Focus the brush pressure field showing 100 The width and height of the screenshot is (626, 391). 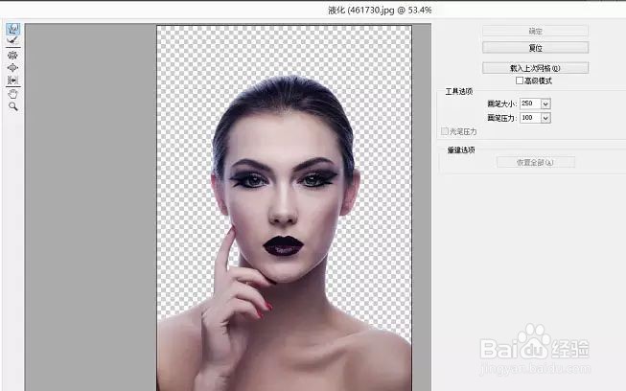pyautogui.click(x=530, y=118)
